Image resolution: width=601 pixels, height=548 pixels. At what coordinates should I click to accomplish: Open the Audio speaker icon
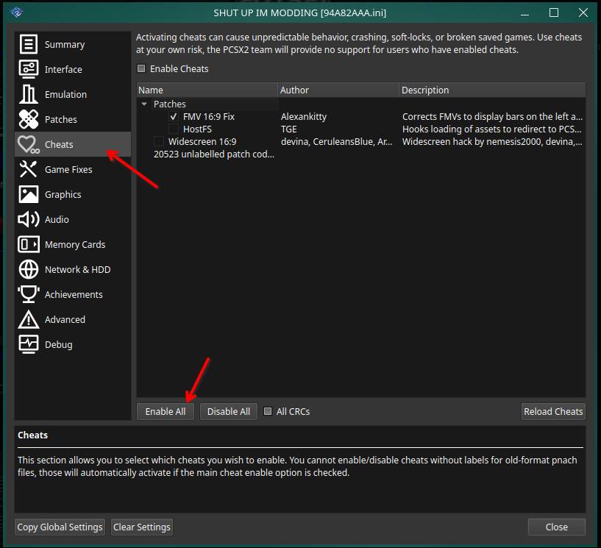coord(29,219)
